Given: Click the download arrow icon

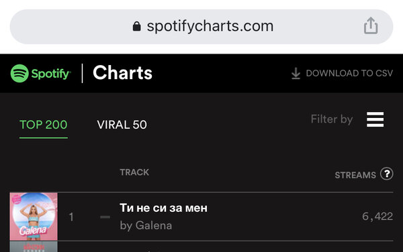Looking at the screenshot, I should coord(296,73).
